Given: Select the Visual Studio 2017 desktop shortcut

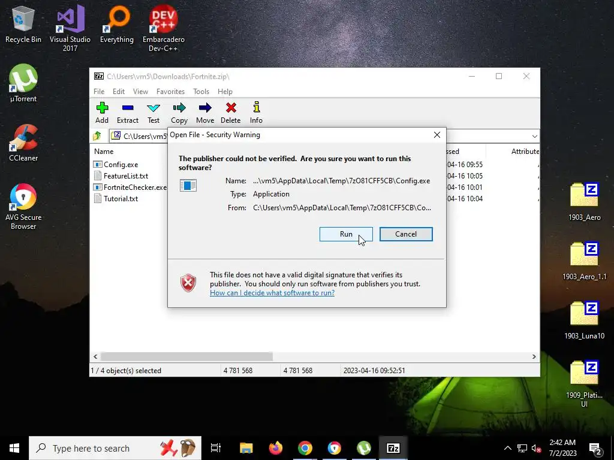Looking at the screenshot, I should [70, 28].
